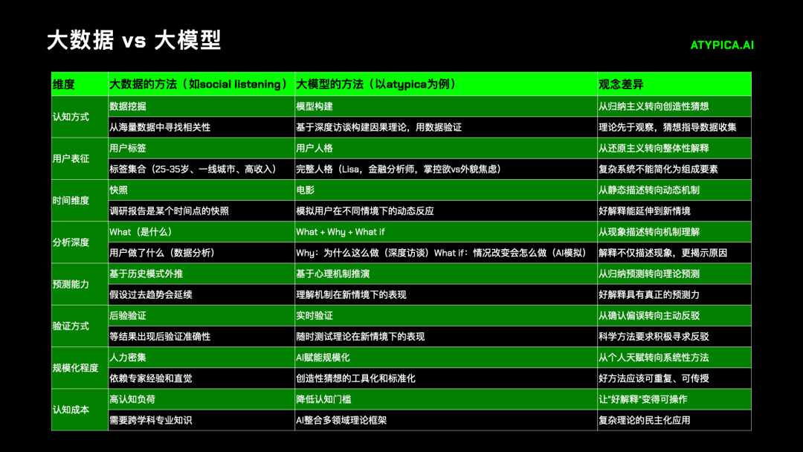The width and height of the screenshot is (803, 452).
Task: Click the cell 从归纳主义转向创造性猜想
Action: [674, 106]
